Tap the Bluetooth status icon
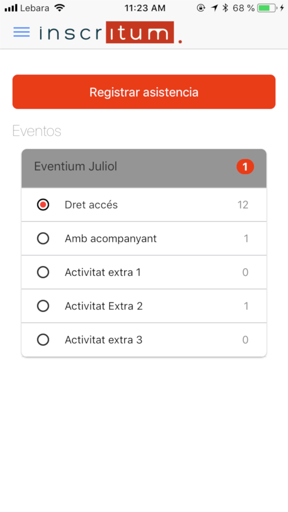This screenshot has height=512, width=288. point(225,8)
